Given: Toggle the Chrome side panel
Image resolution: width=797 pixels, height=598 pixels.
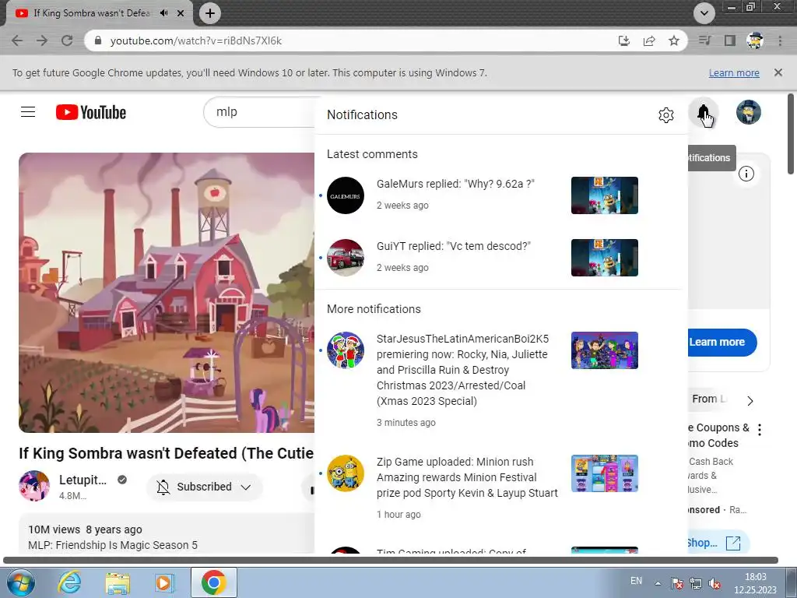Looking at the screenshot, I should coord(730,40).
